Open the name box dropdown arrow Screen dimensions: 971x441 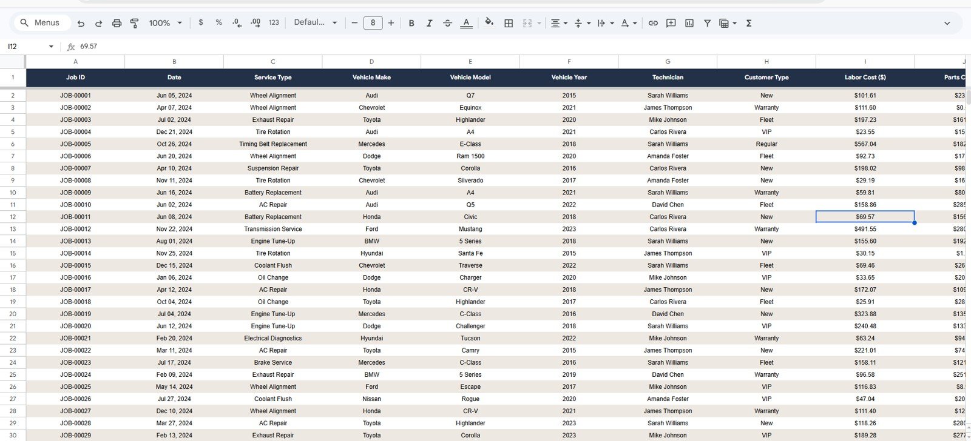click(51, 47)
